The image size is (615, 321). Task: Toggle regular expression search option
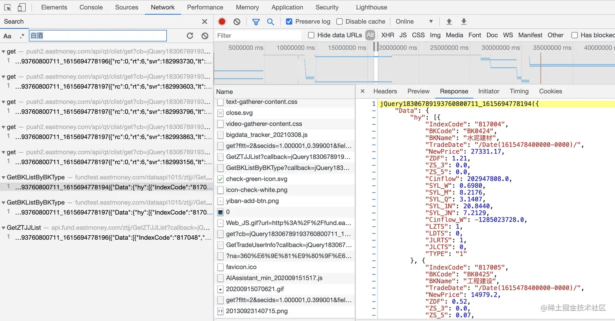(x=22, y=36)
